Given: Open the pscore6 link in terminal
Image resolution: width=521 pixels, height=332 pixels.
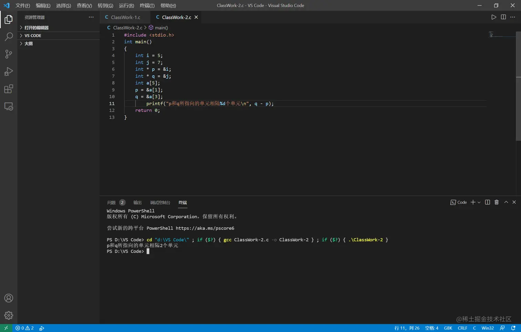Looking at the screenshot, I should 205,228.
